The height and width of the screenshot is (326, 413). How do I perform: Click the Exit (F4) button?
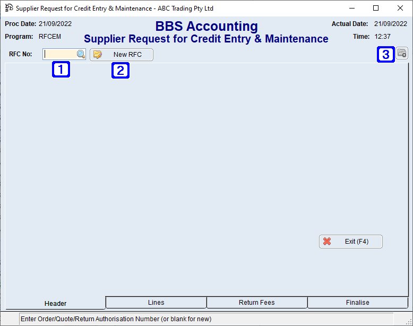[x=350, y=242]
